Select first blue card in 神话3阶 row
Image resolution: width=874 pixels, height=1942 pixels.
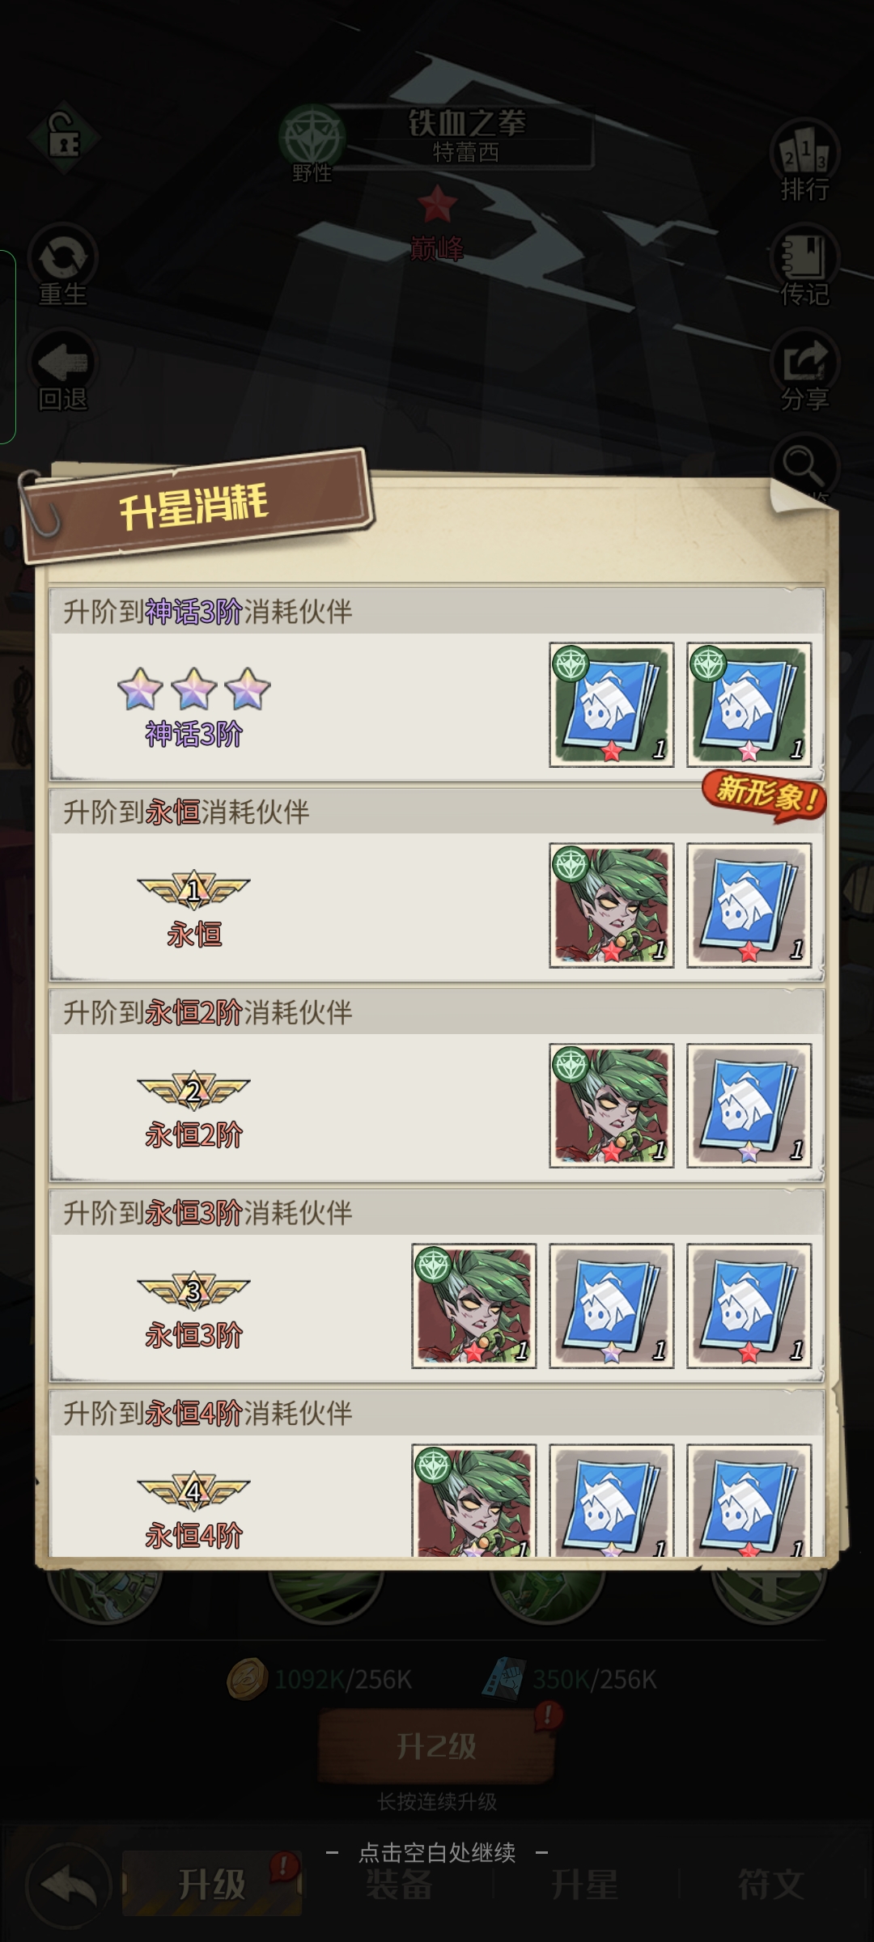(x=612, y=705)
